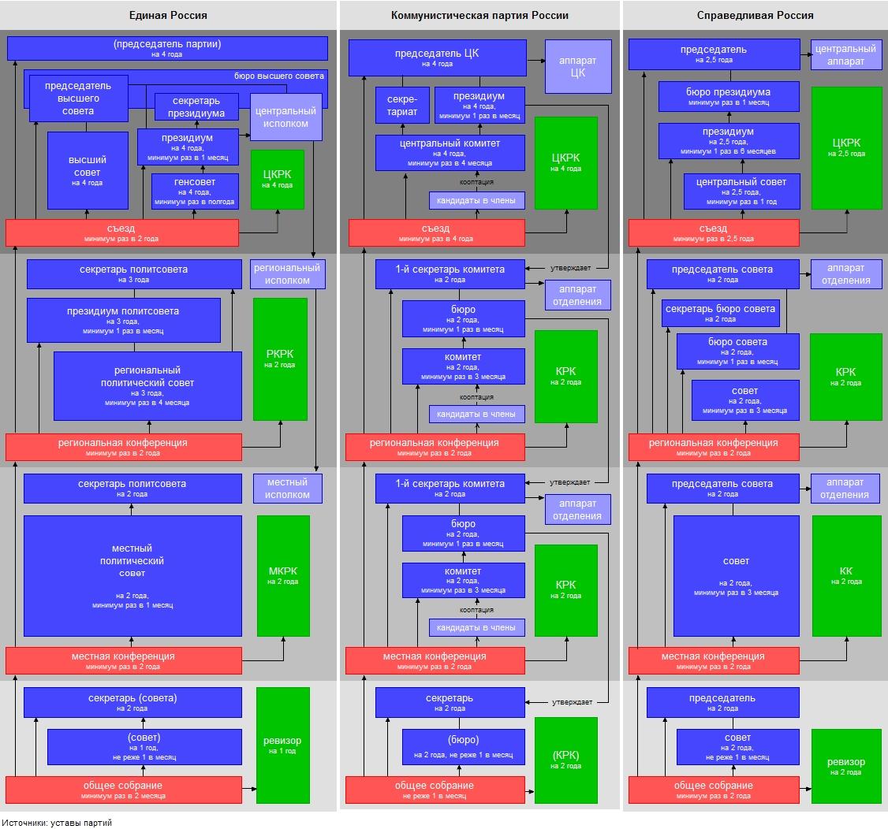888x829 pixels.
Task: Select the центральный совет box
Action: [741, 191]
